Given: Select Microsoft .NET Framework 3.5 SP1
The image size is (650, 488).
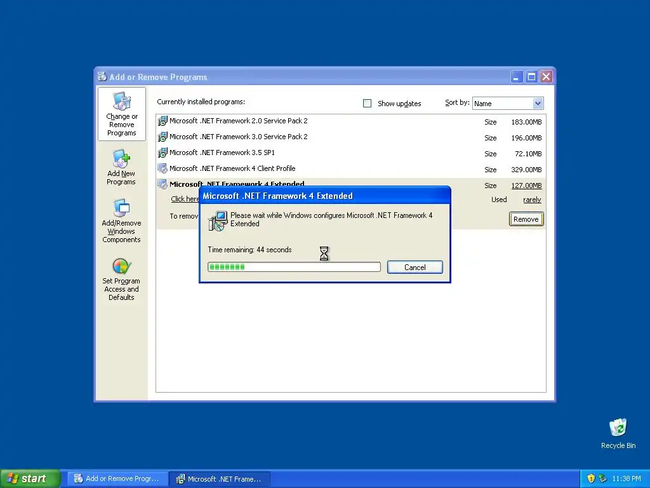Looking at the screenshot, I should (350, 152).
